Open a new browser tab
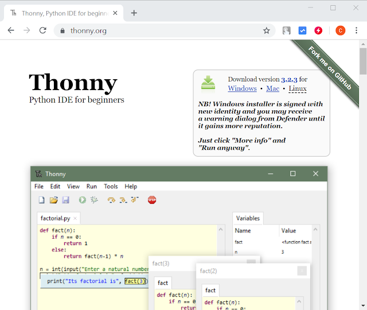 coord(134,13)
